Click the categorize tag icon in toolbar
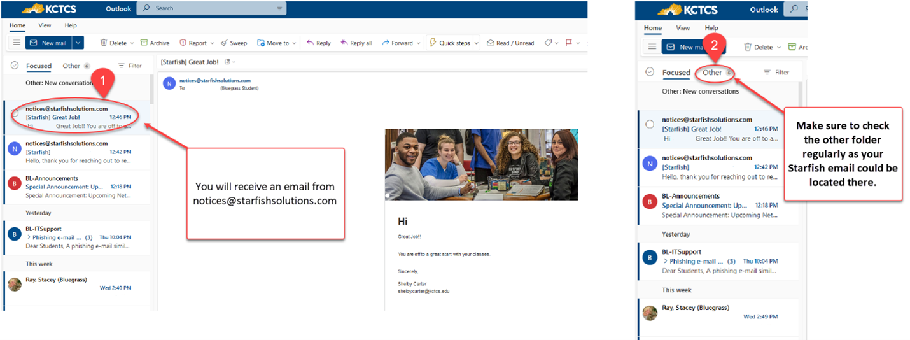Screen dimensions: 910x340 [548, 43]
